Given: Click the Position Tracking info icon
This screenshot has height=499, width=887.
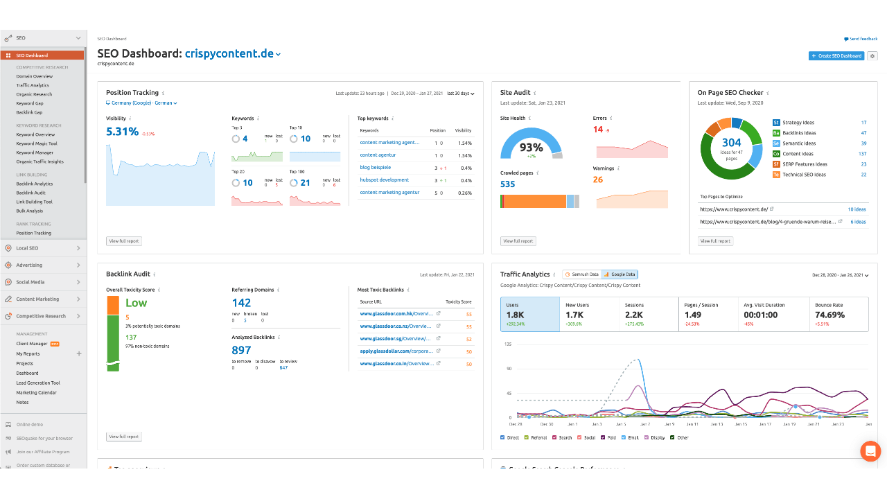Looking at the screenshot, I should click(164, 93).
